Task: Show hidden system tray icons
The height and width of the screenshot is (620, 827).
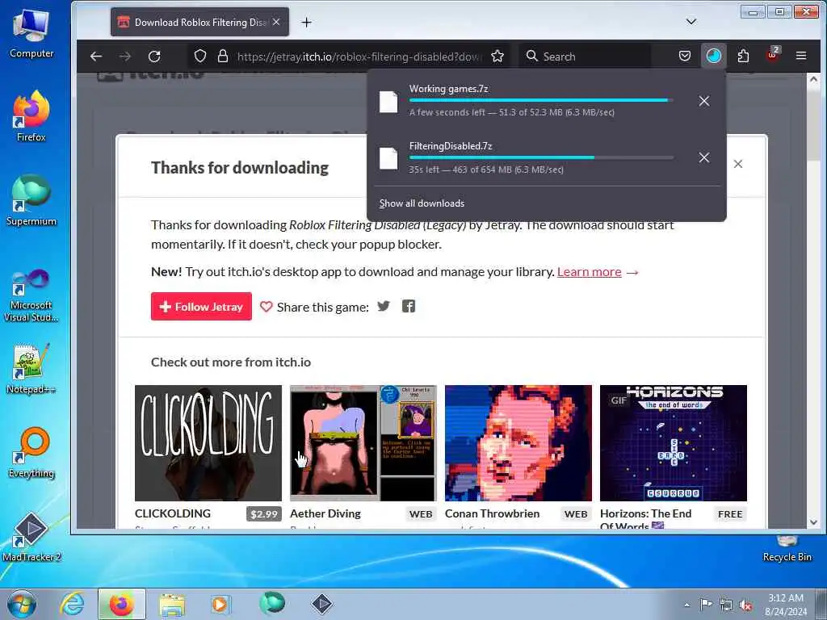Action: 686,605
